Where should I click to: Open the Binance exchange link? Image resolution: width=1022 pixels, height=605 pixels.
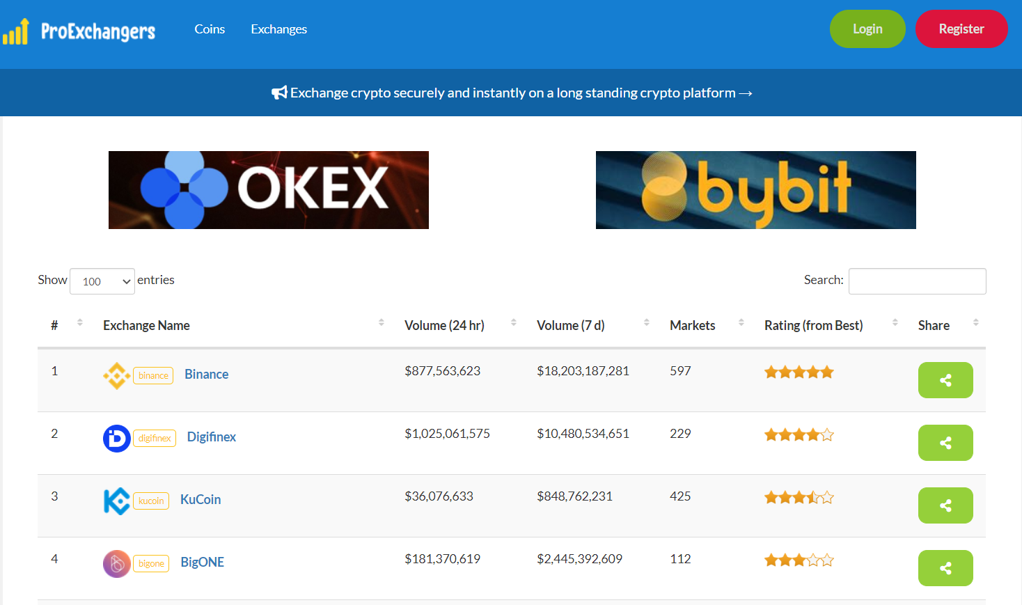[x=207, y=375]
